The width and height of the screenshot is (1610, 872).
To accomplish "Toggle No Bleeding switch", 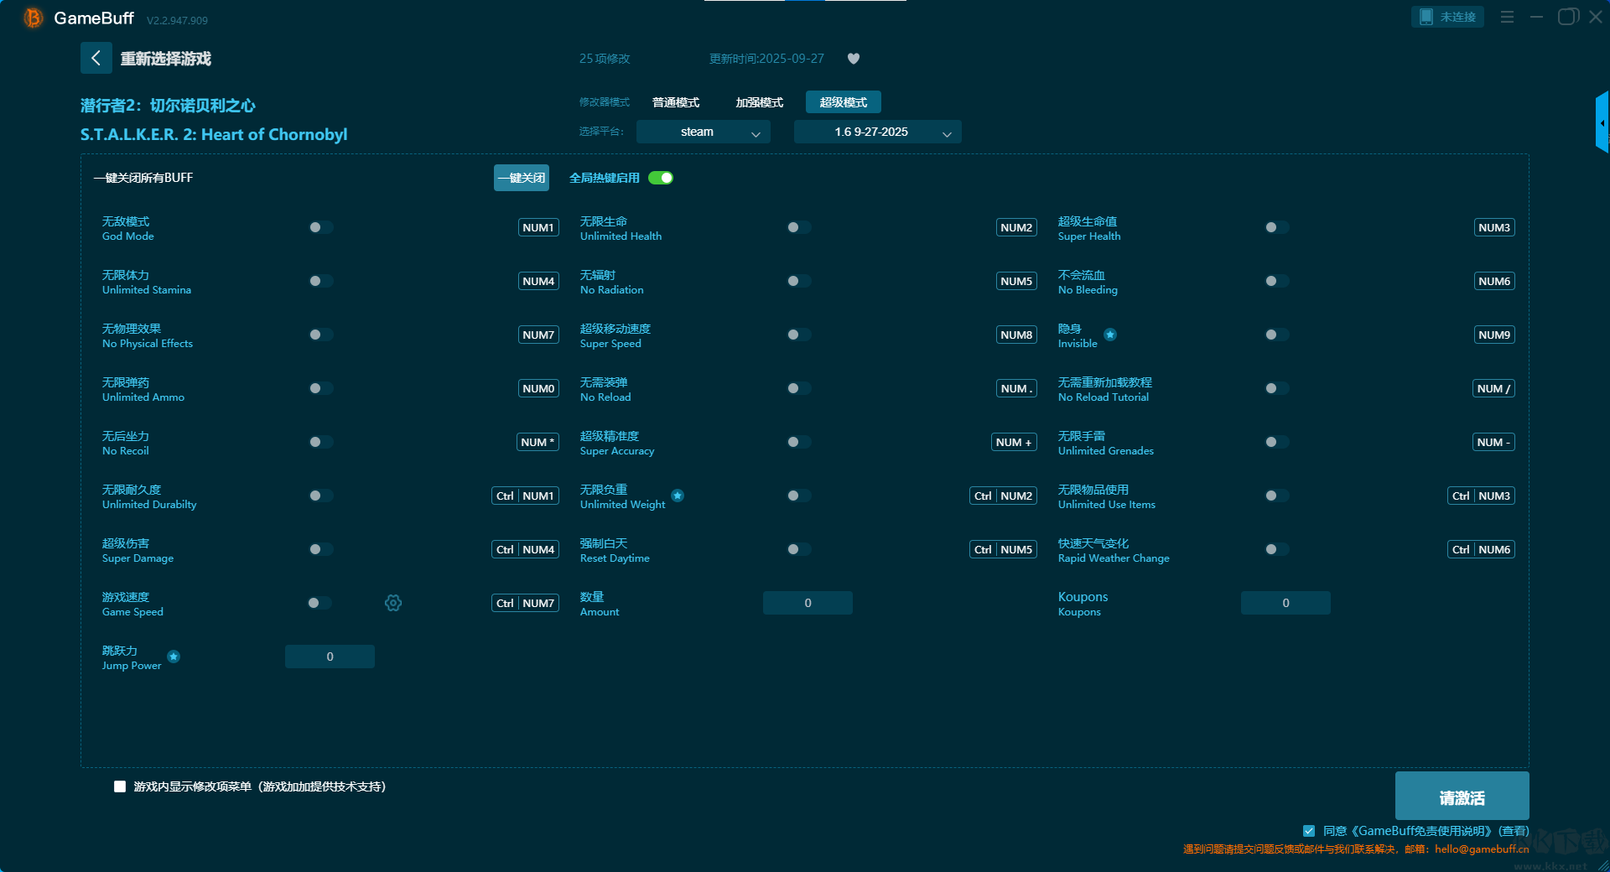I will coord(1276,281).
